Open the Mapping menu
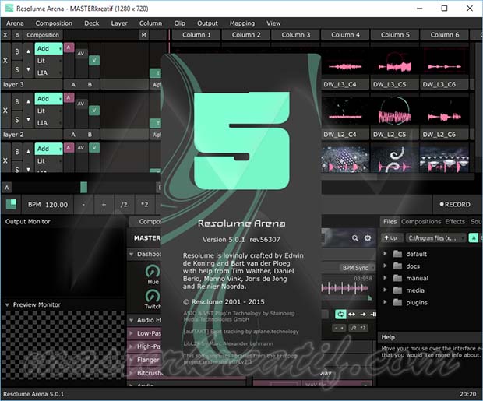 242,23
